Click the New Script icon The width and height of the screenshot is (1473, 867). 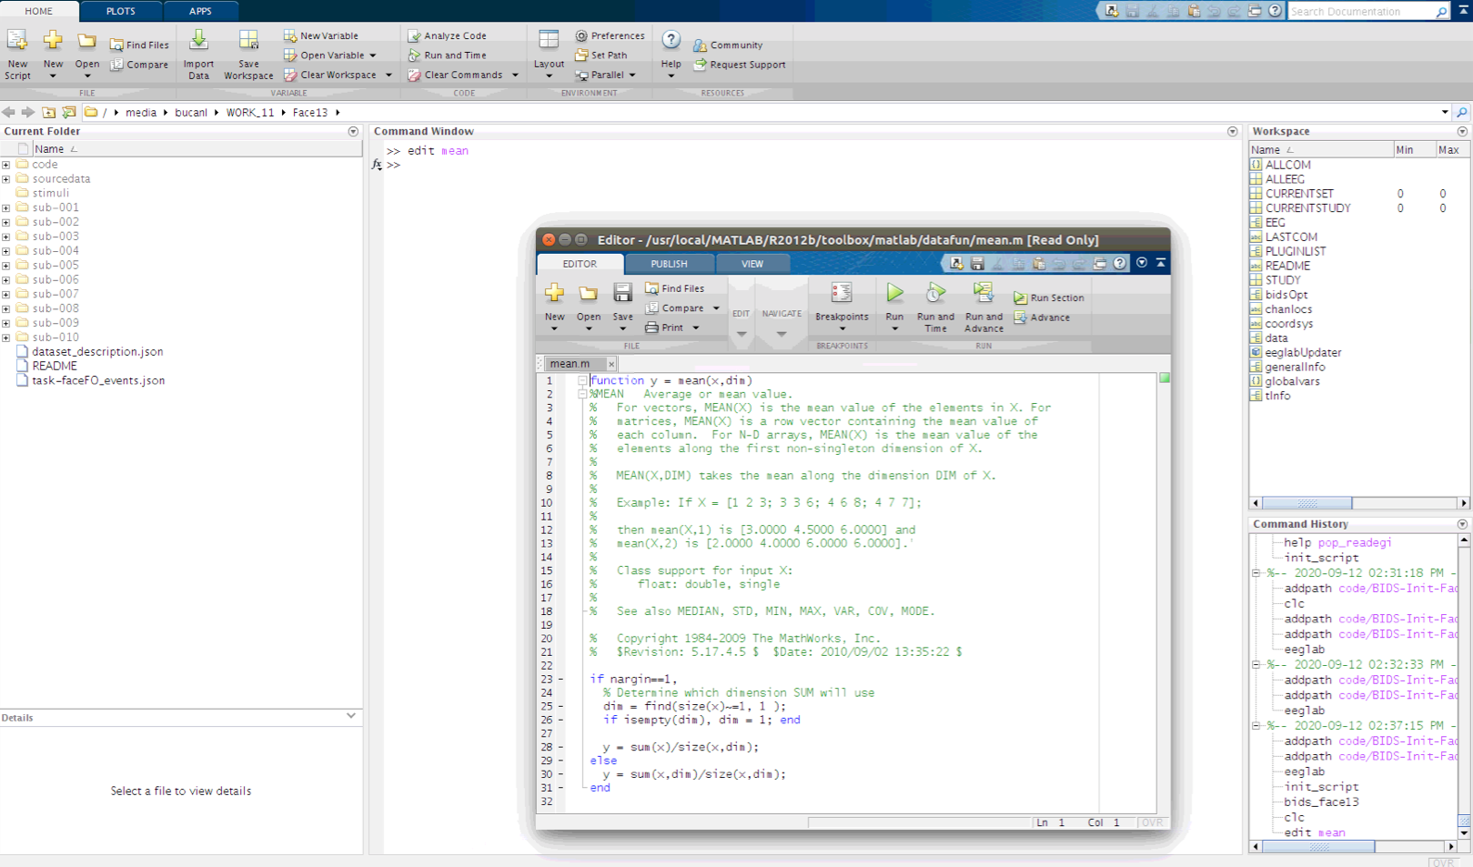point(17,41)
